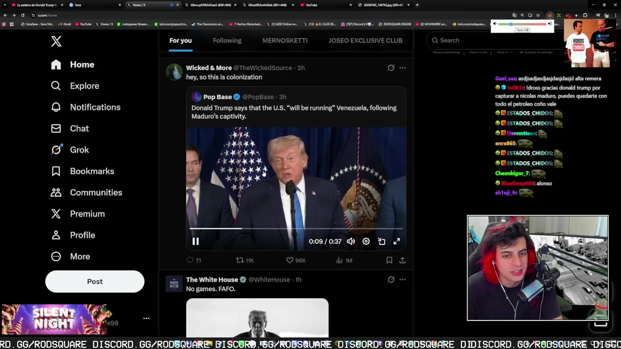Click Grok explain icon on White House post
This screenshot has width=621, height=349.
(x=391, y=280)
